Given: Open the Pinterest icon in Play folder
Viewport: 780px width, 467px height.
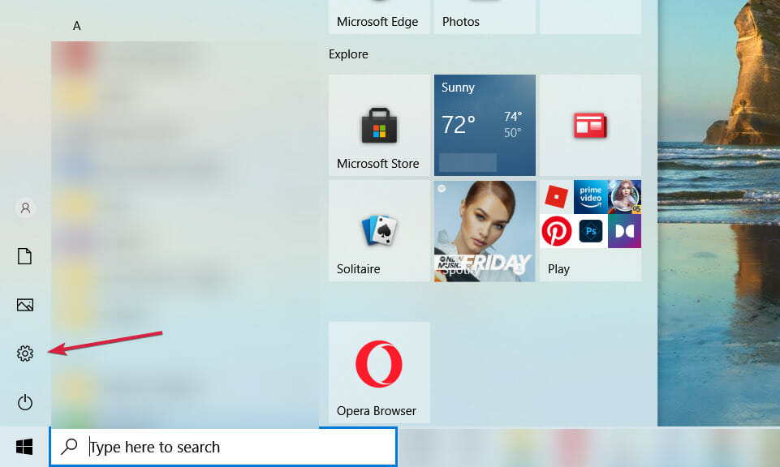Looking at the screenshot, I should point(557,231).
